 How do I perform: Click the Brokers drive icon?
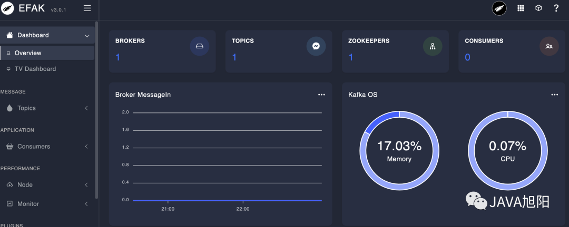tap(200, 46)
